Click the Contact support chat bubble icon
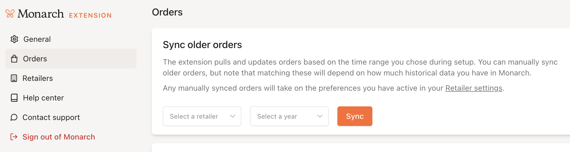 coord(14,117)
